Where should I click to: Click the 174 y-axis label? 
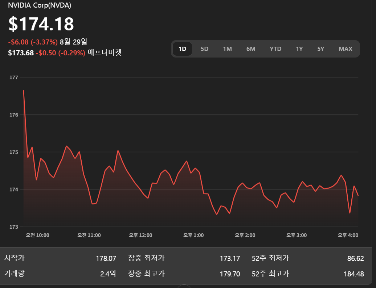[x=14, y=190]
